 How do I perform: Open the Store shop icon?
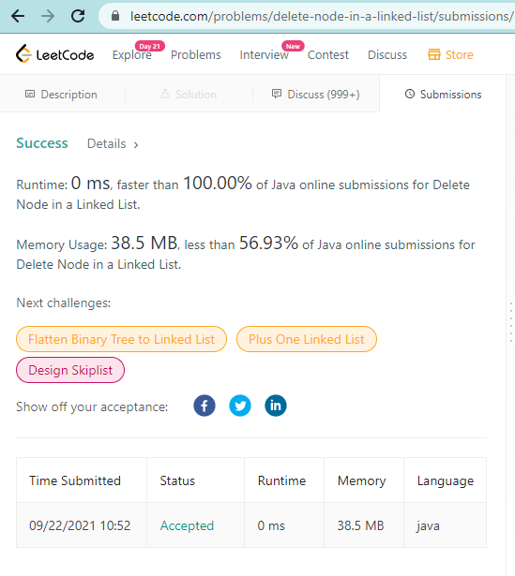[x=434, y=54]
